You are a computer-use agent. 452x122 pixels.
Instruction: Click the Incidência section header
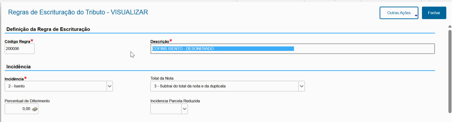click(x=19, y=67)
